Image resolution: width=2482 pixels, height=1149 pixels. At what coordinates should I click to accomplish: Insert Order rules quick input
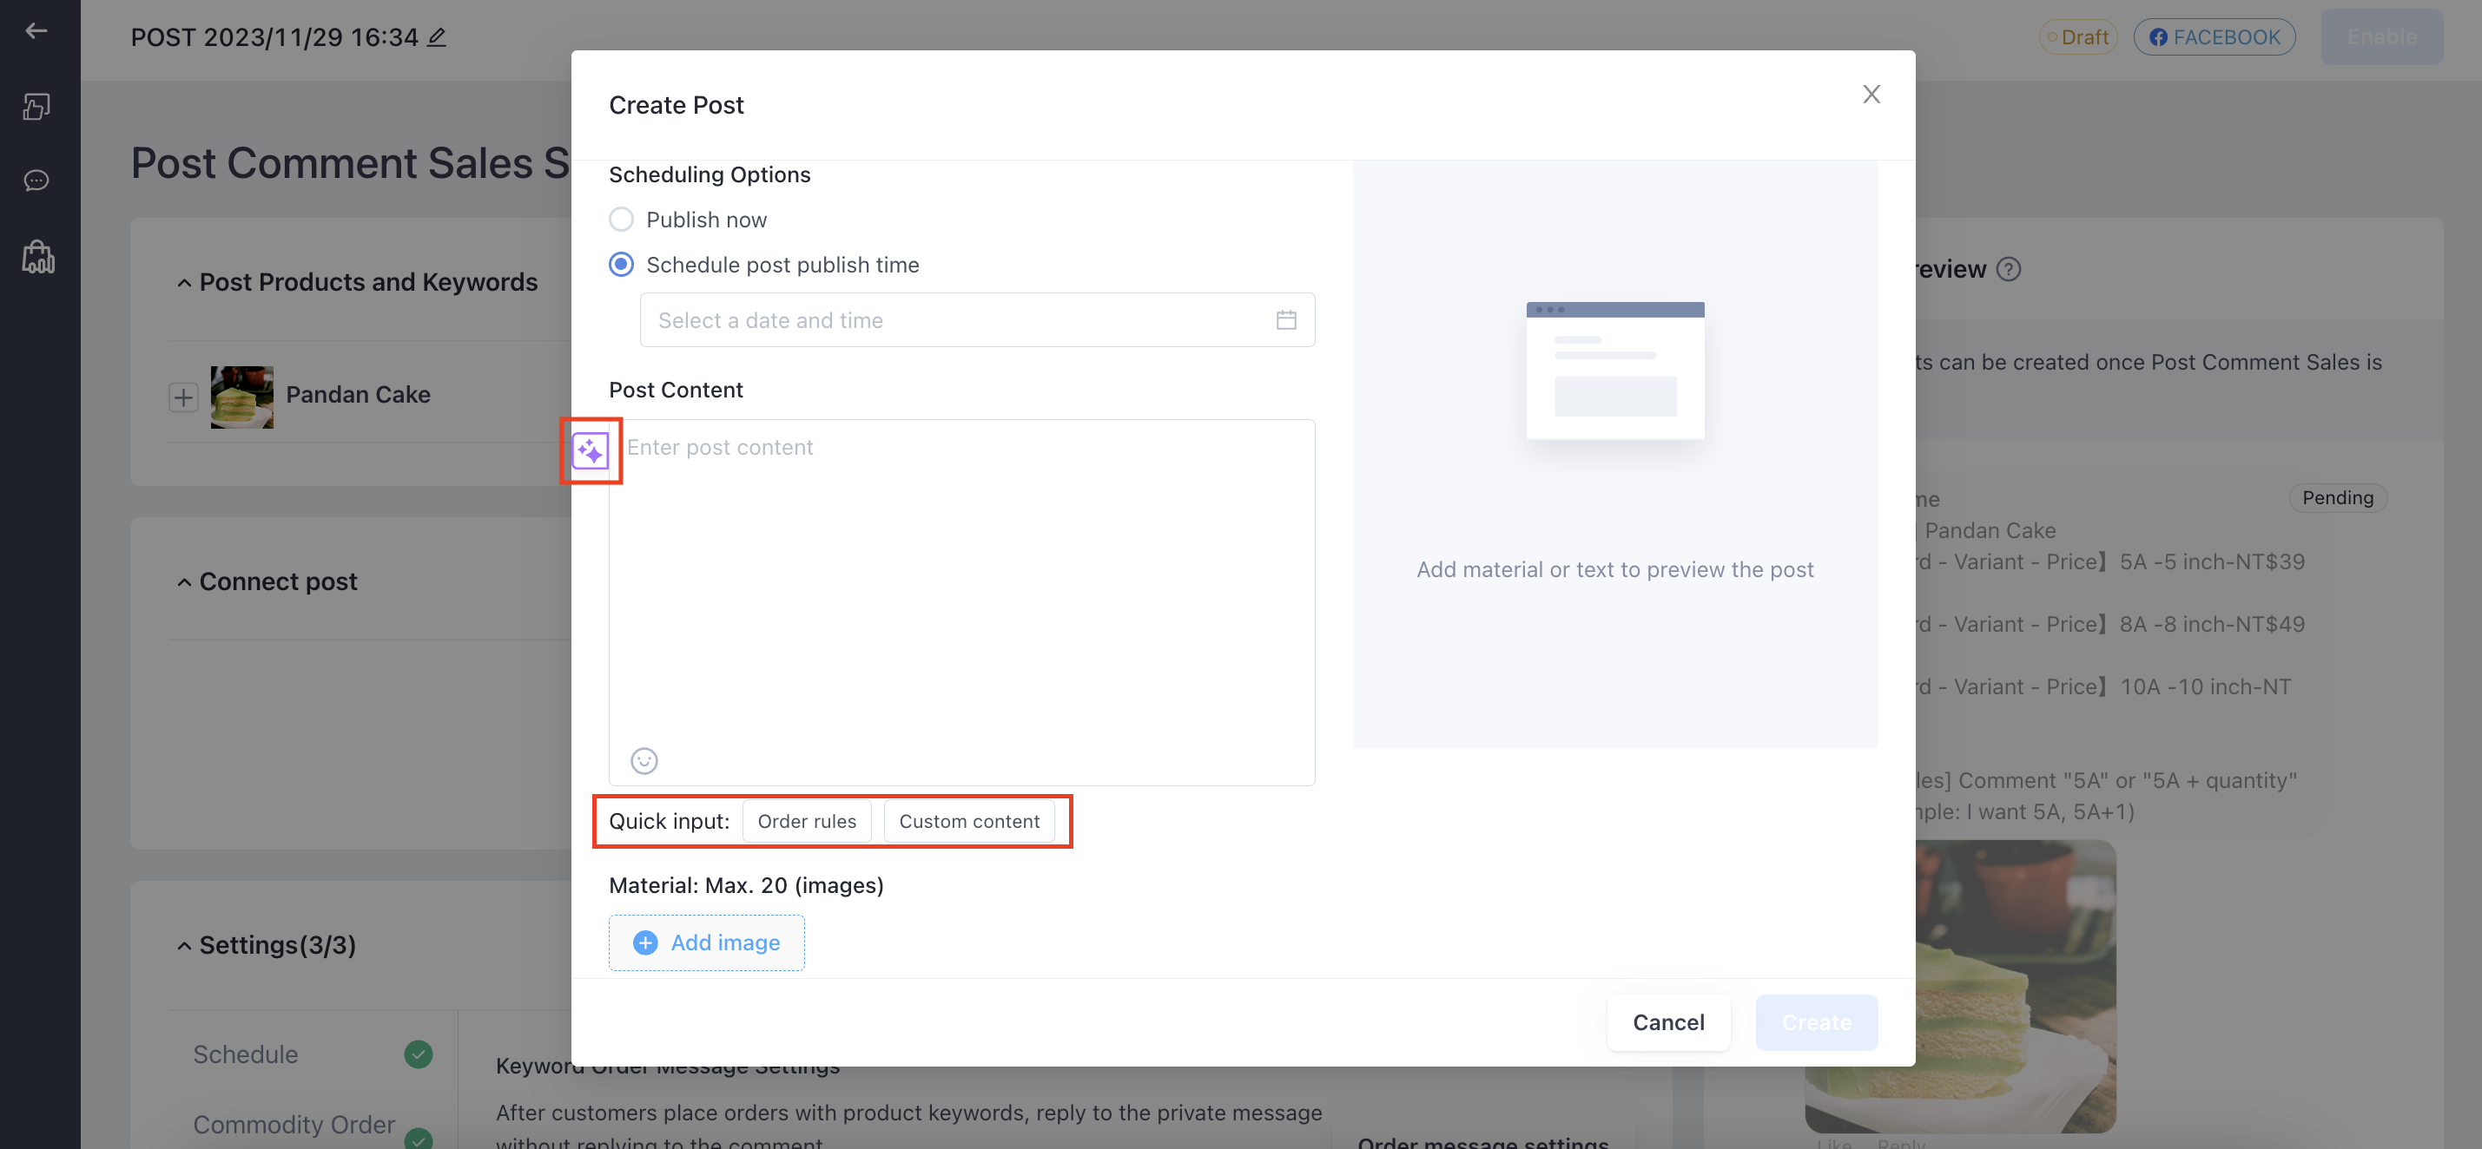pos(807,822)
